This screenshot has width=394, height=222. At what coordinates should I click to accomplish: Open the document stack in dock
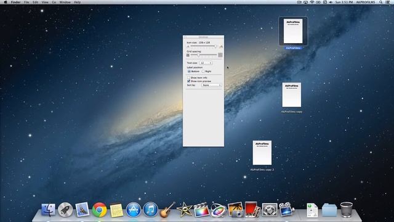pos(312,210)
